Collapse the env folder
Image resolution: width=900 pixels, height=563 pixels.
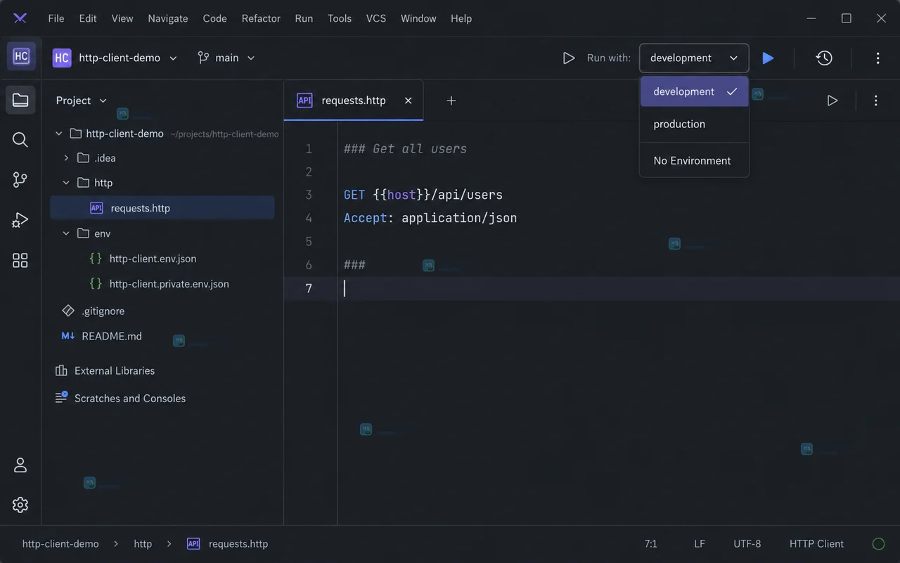pyautogui.click(x=66, y=233)
